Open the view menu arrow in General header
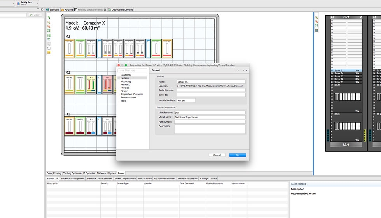This screenshot has height=218, width=381. (x=246, y=70)
